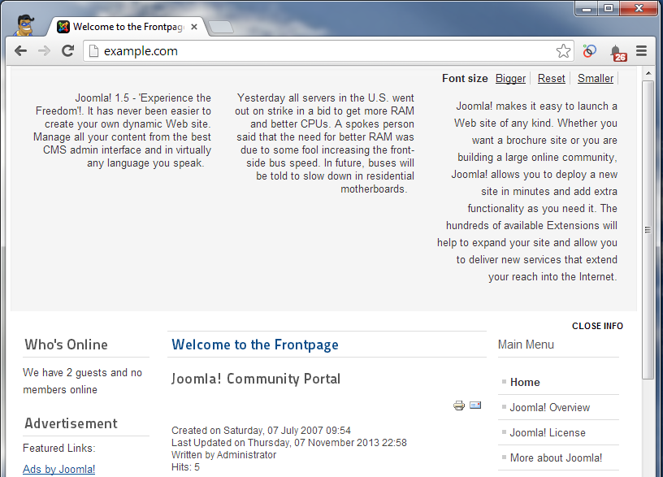Viewport: 663px width, 477px height.
Task: Close the Welcome to the Frontpage tab
Action: (194, 27)
